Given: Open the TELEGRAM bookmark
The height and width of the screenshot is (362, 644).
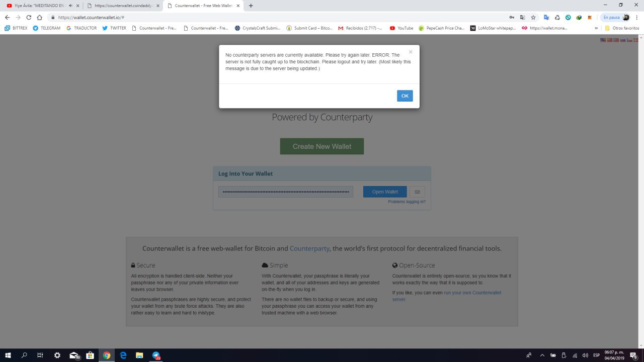Looking at the screenshot, I should (46, 28).
